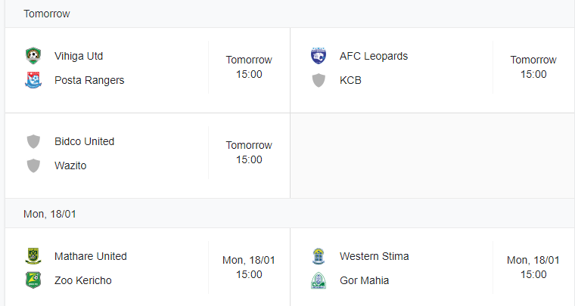Viewport: 575px width, 306px height.
Task: Click the Posta Rangers team crest
Action: click(33, 80)
